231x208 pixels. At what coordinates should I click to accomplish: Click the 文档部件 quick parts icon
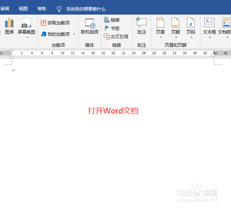[x=226, y=22]
